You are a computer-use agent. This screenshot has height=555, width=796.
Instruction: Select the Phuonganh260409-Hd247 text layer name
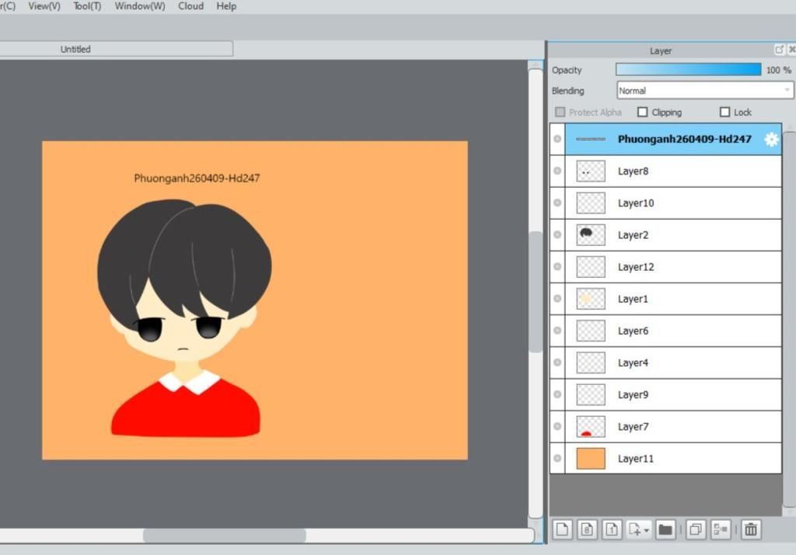pyautogui.click(x=684, y=139)
